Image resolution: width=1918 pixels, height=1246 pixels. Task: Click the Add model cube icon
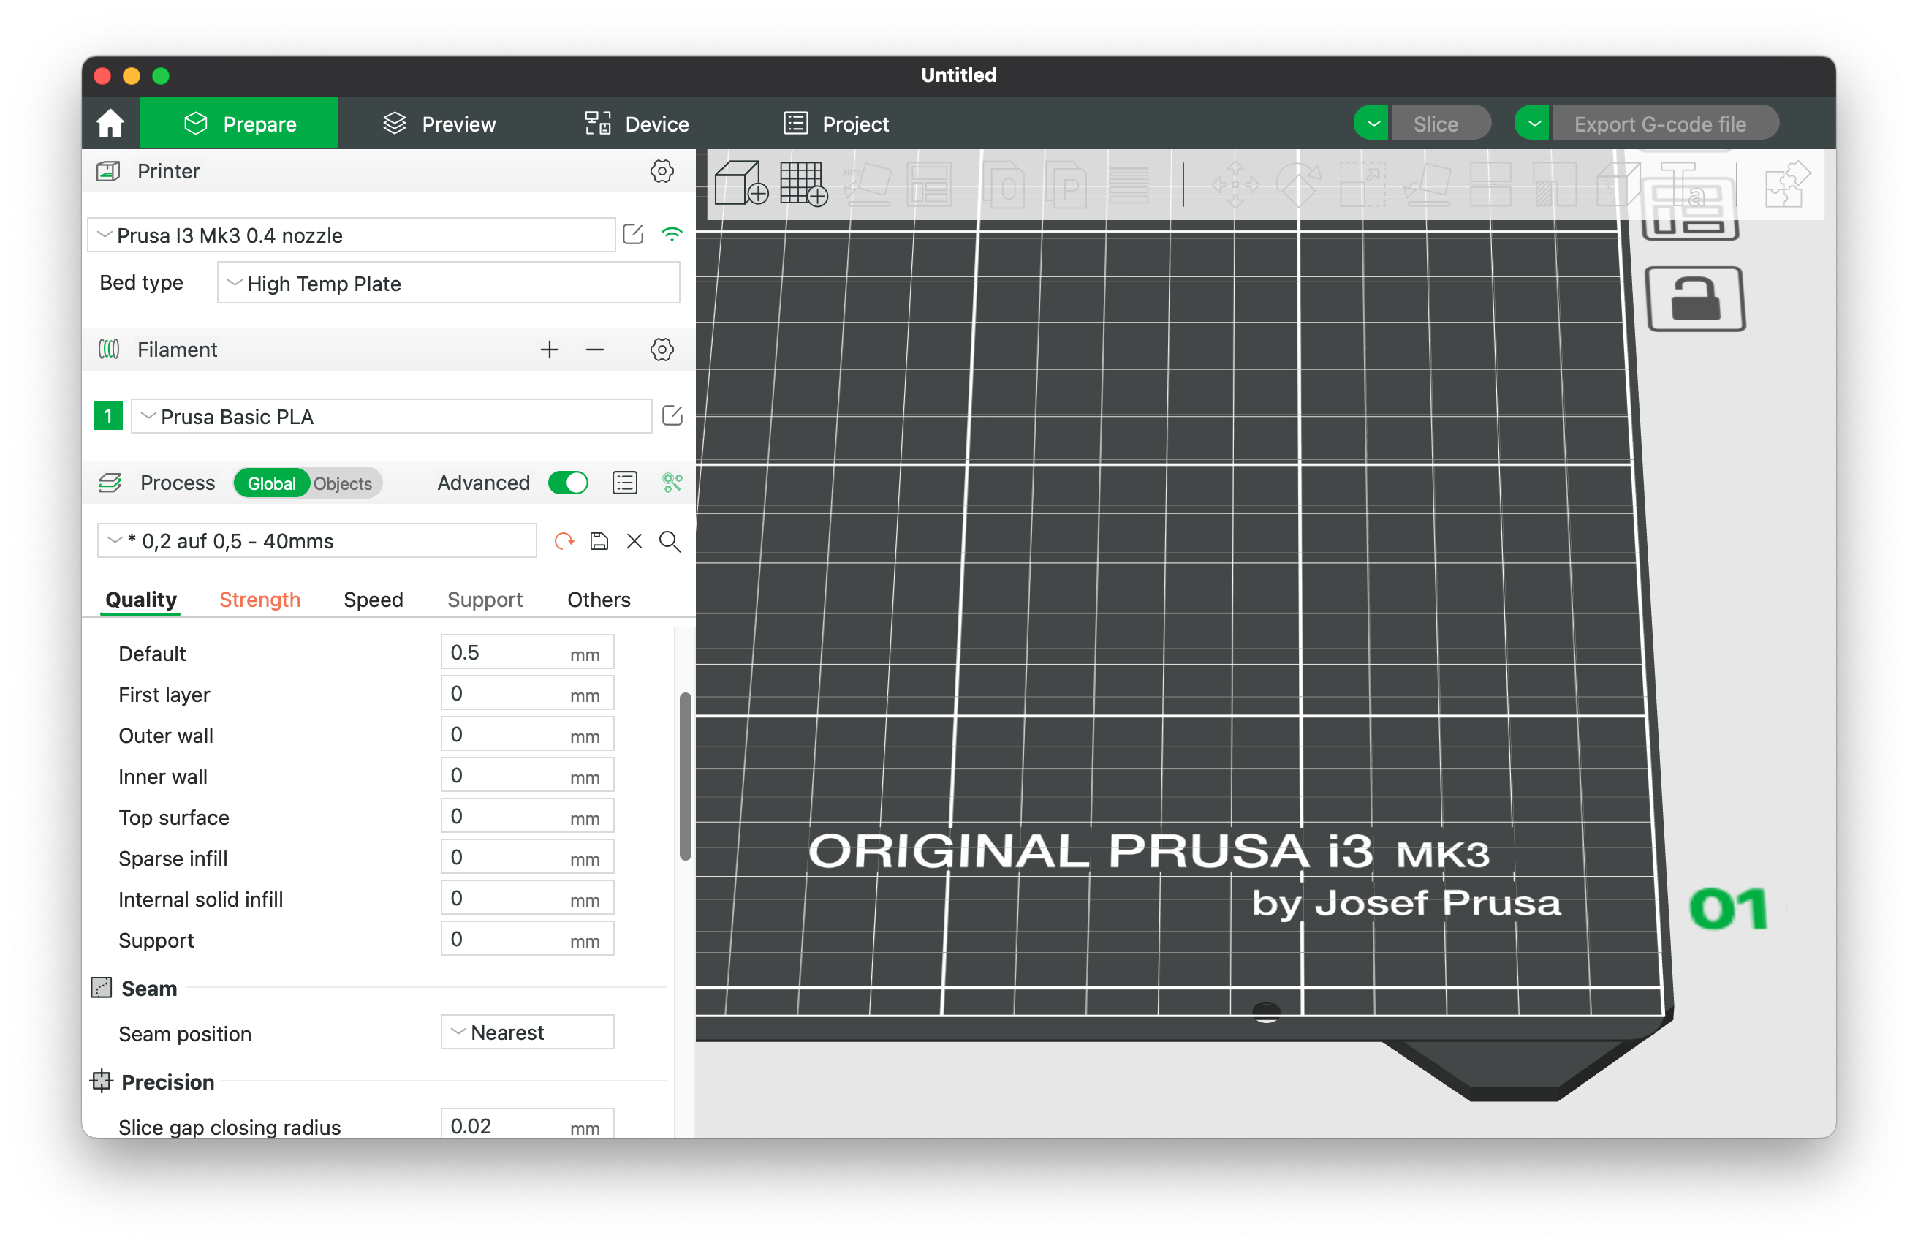point(741,184)
